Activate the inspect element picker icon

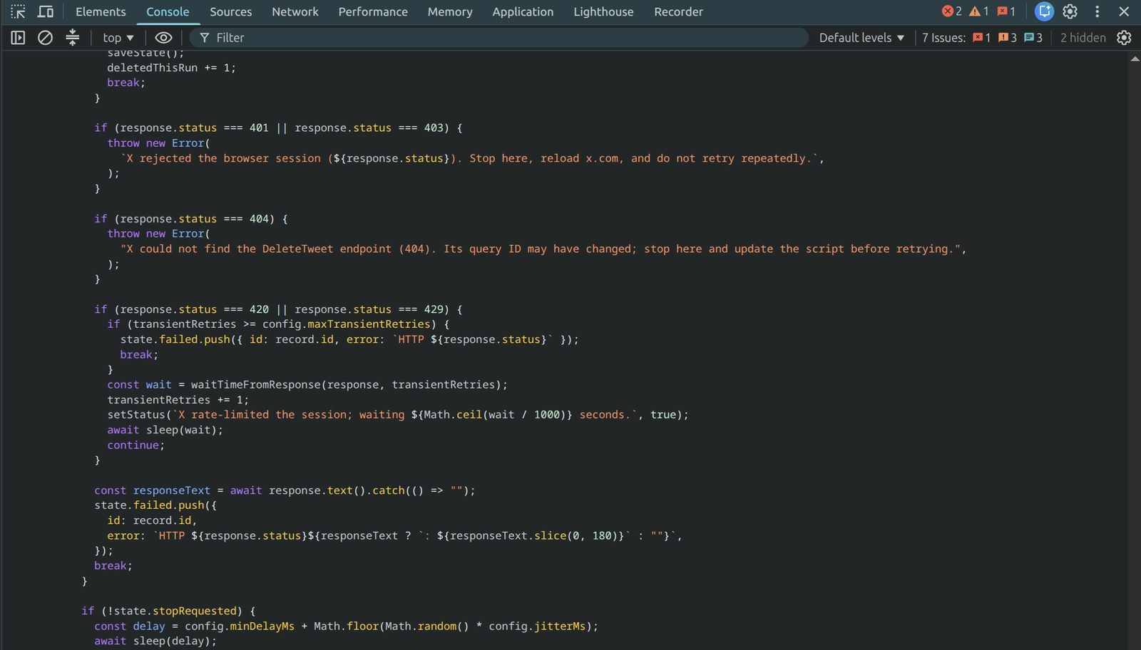[x=18, y=11]
